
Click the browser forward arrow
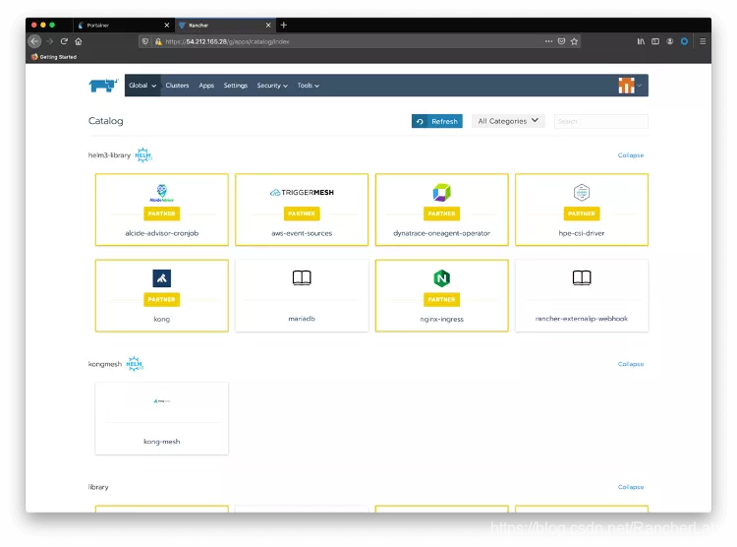coord(50,41)
